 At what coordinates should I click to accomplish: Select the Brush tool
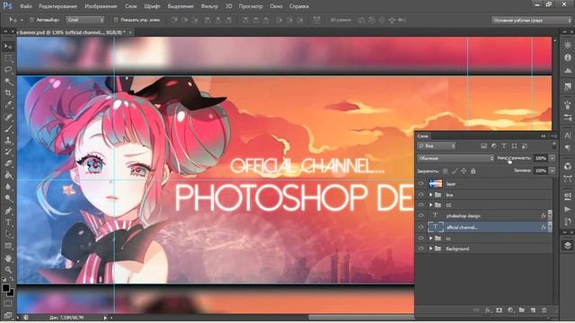click(x=8, y=128)
